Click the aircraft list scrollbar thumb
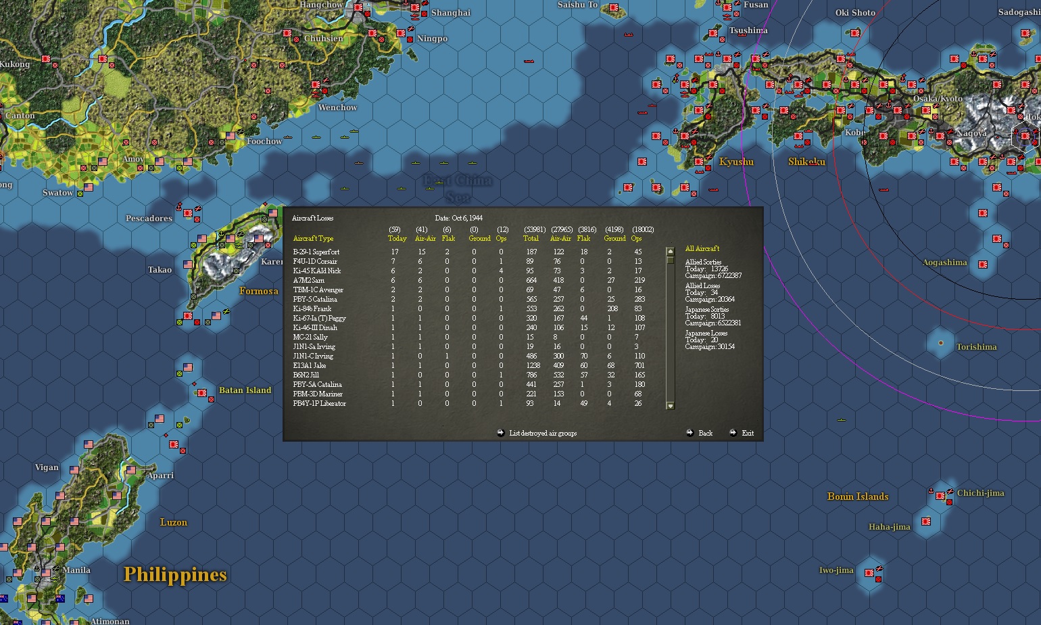 point(671,260)
